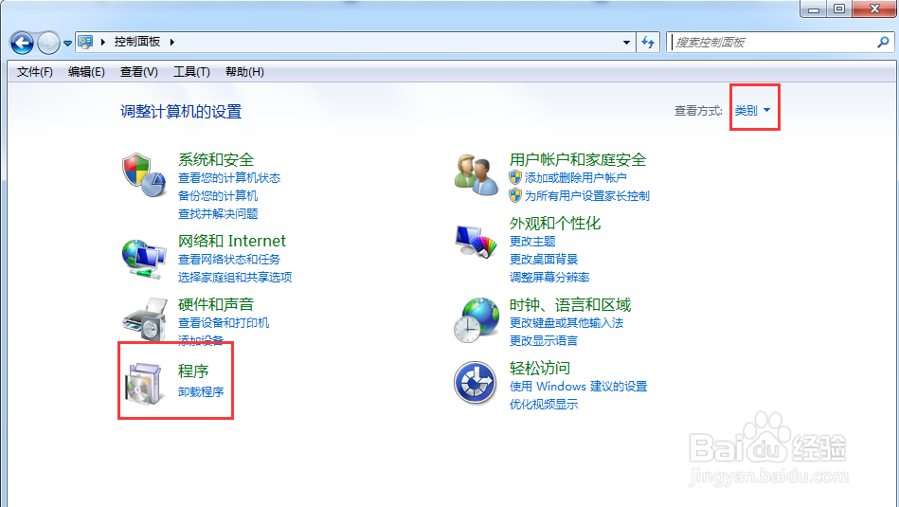Open the 外观和个性化 heading link
Viewport: 899px width, 507px height.
(555, 223)
